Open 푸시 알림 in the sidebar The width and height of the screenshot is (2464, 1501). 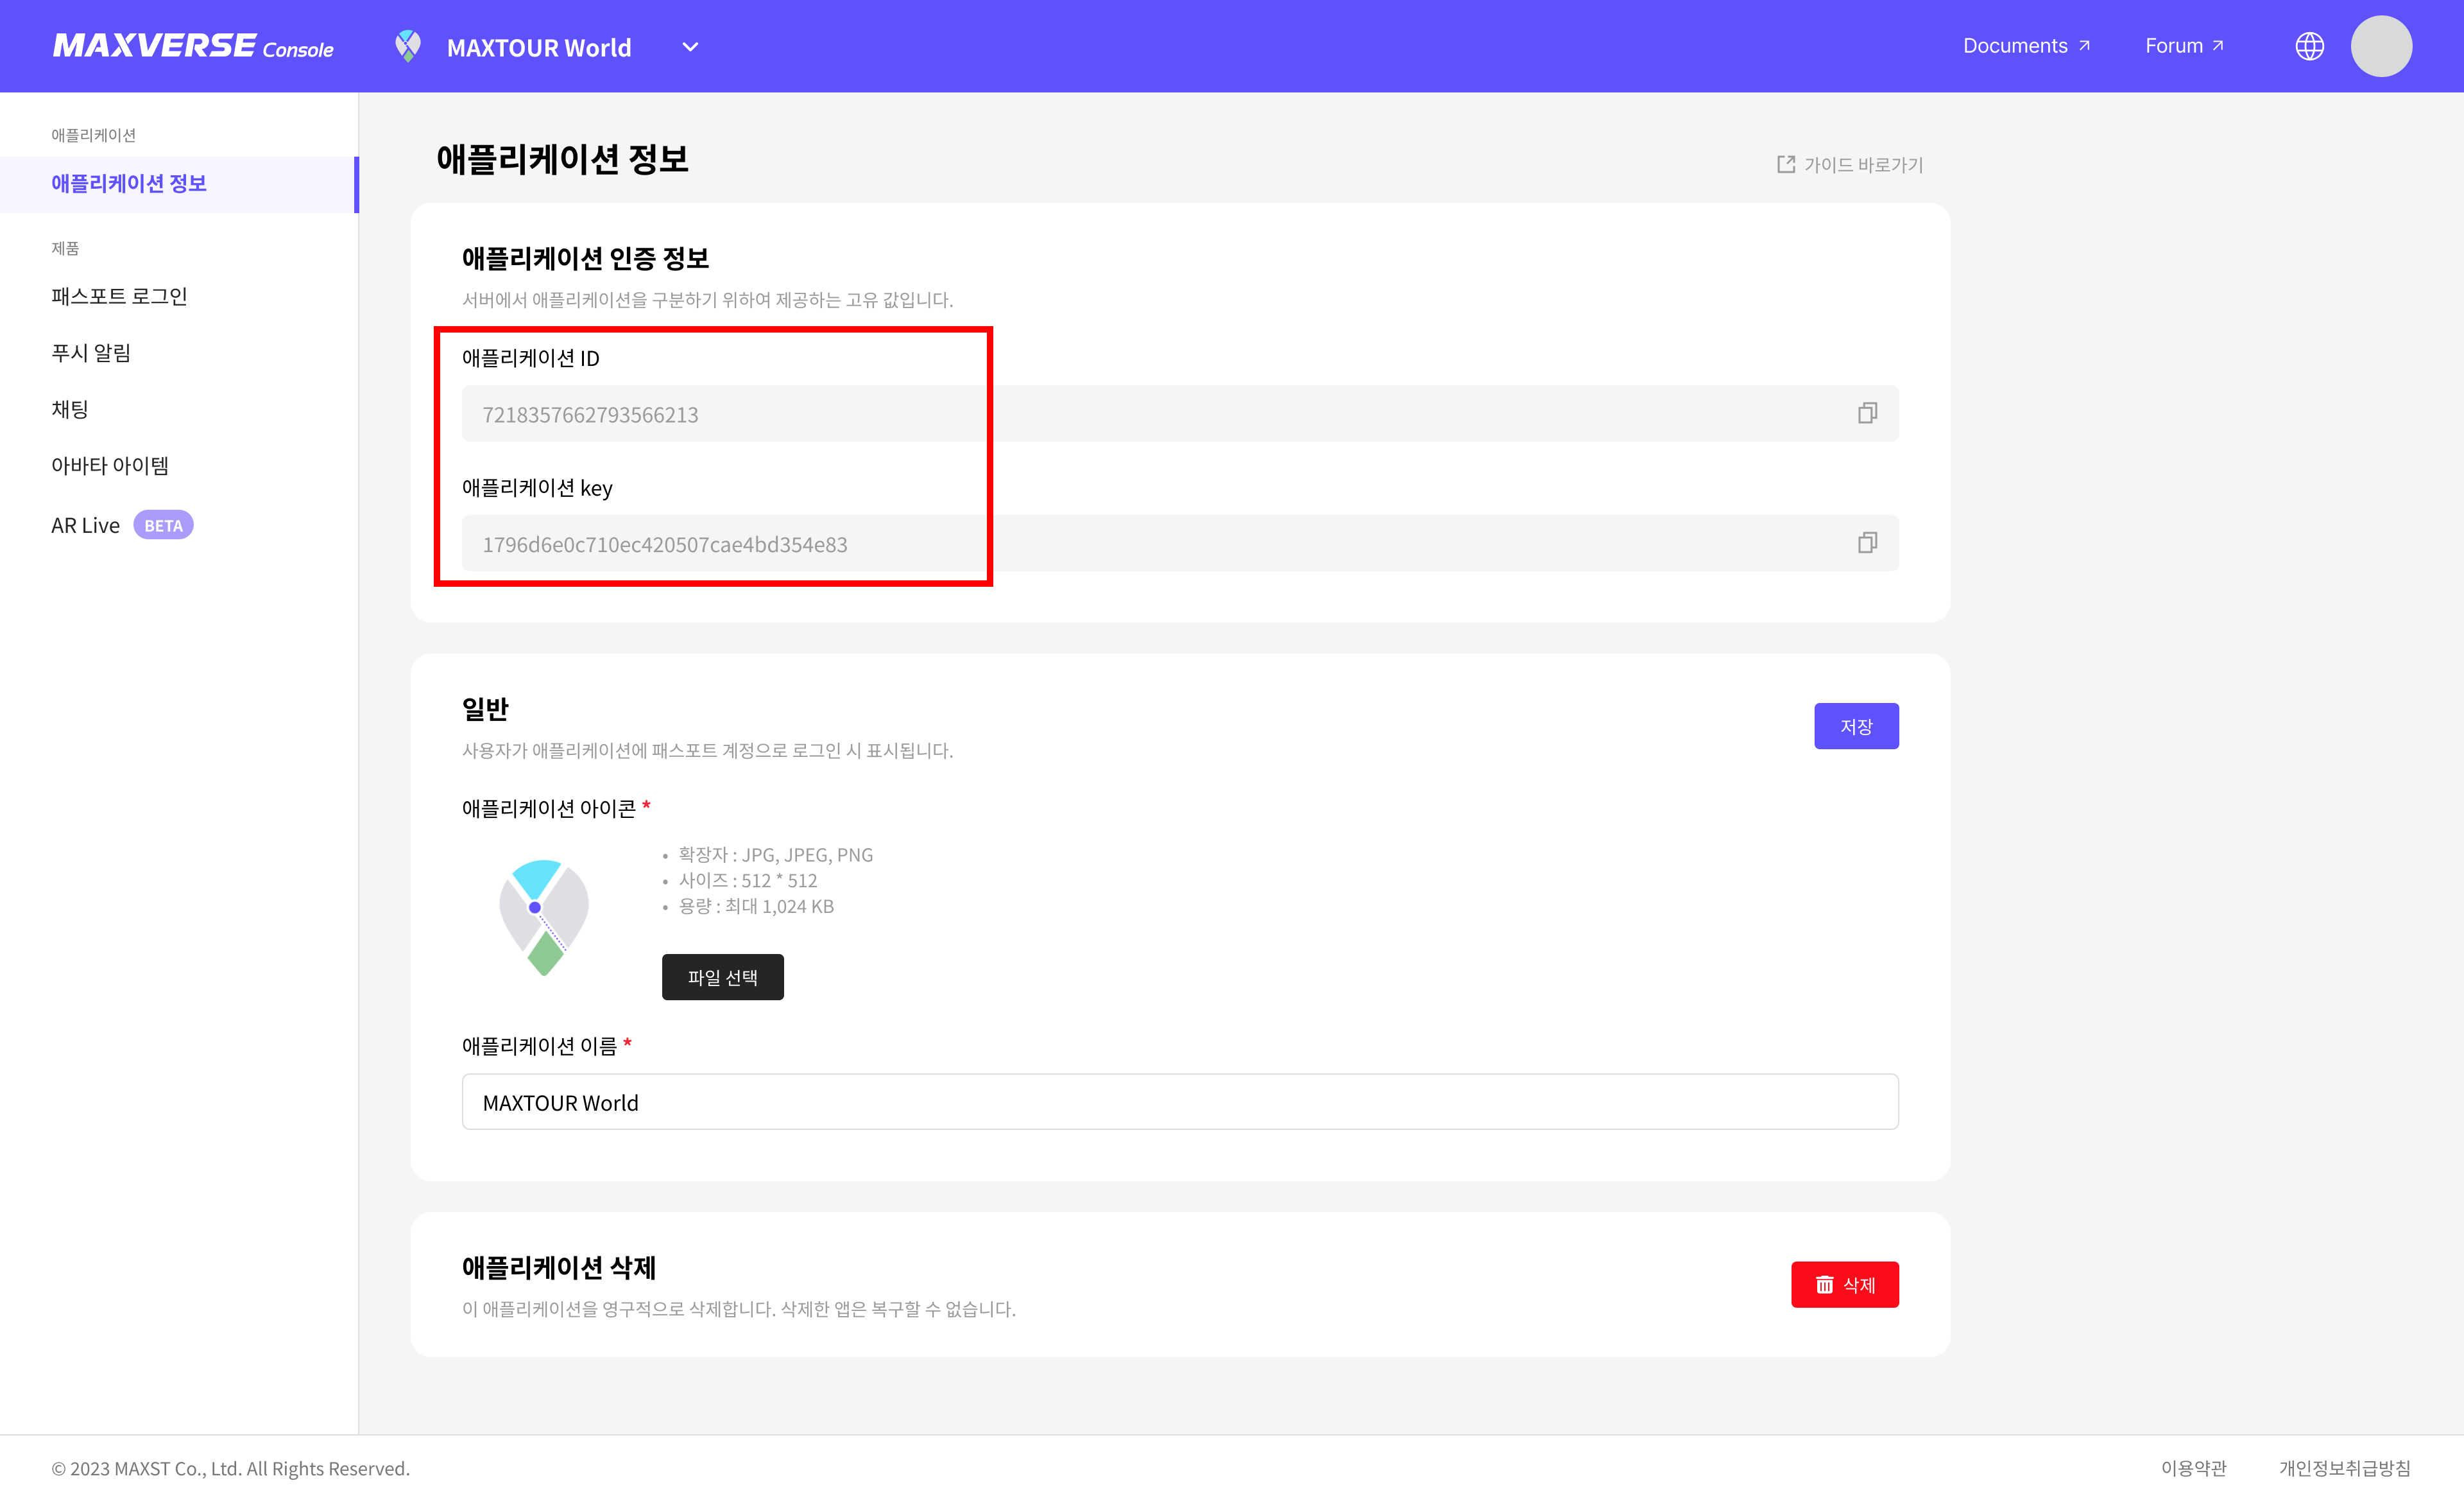91,352
